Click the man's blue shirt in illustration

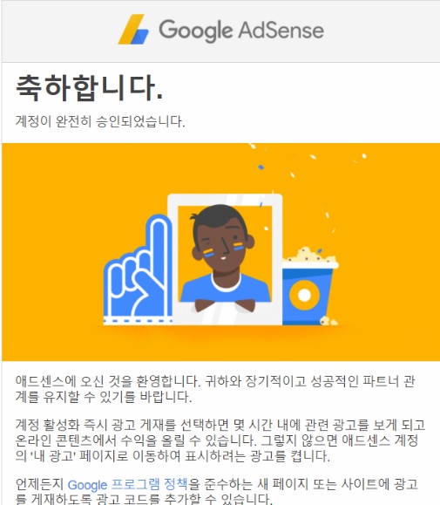point(225,288)
